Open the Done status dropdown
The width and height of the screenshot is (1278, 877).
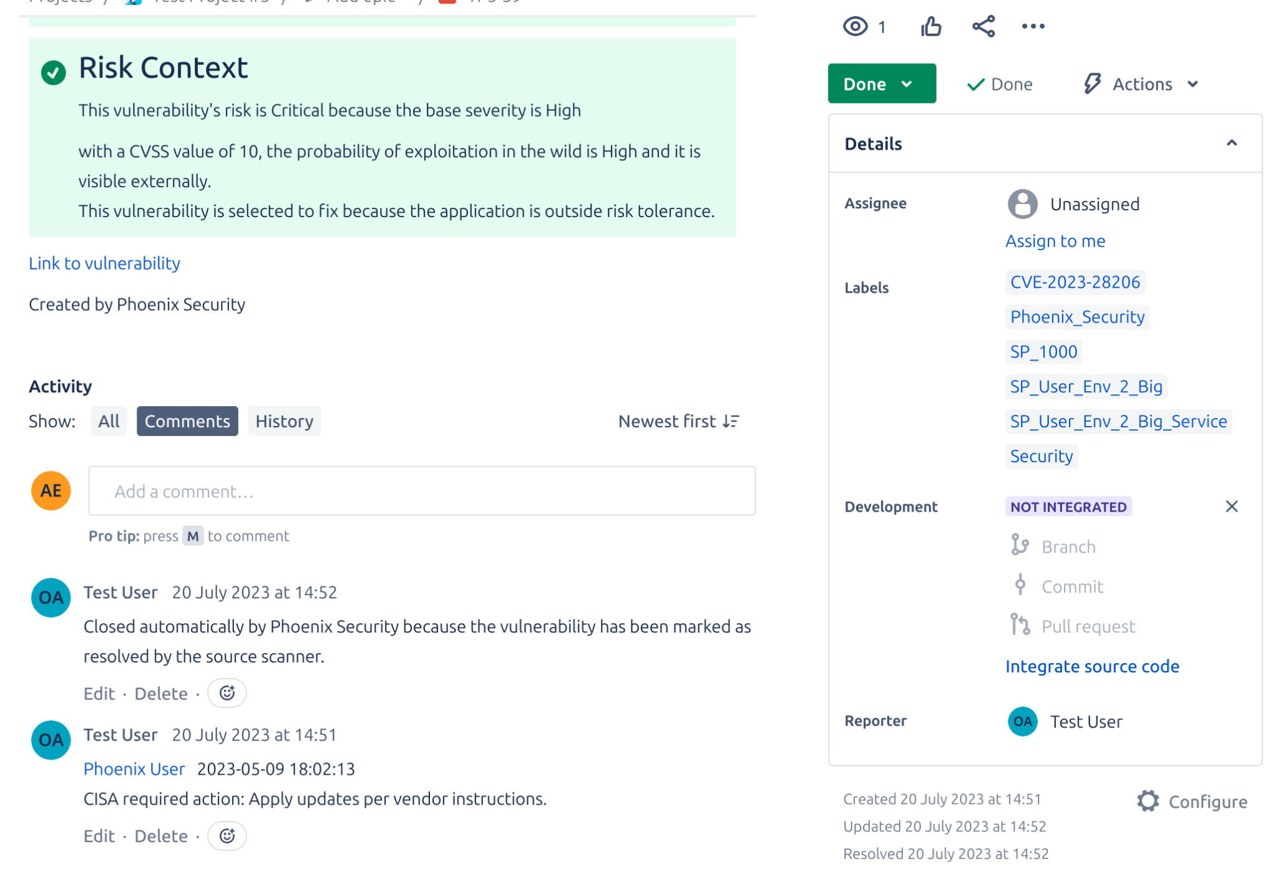pyautogui.click(x=882, y=83)
